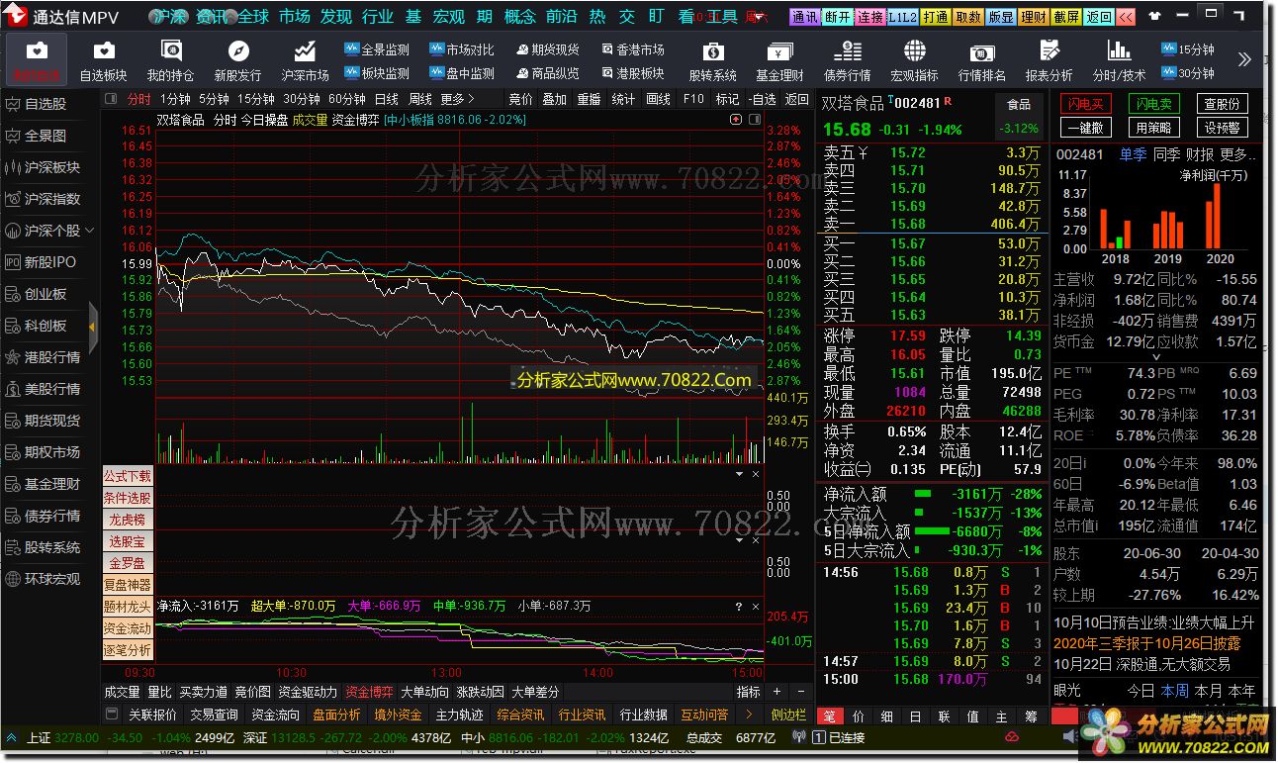Open 报表分析 toolbar icon
1278x763 pixels.
[x=1050, y=59]
